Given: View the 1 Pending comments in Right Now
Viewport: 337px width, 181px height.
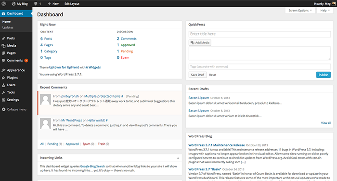Looking at the screenshot, I should point(125,51).
